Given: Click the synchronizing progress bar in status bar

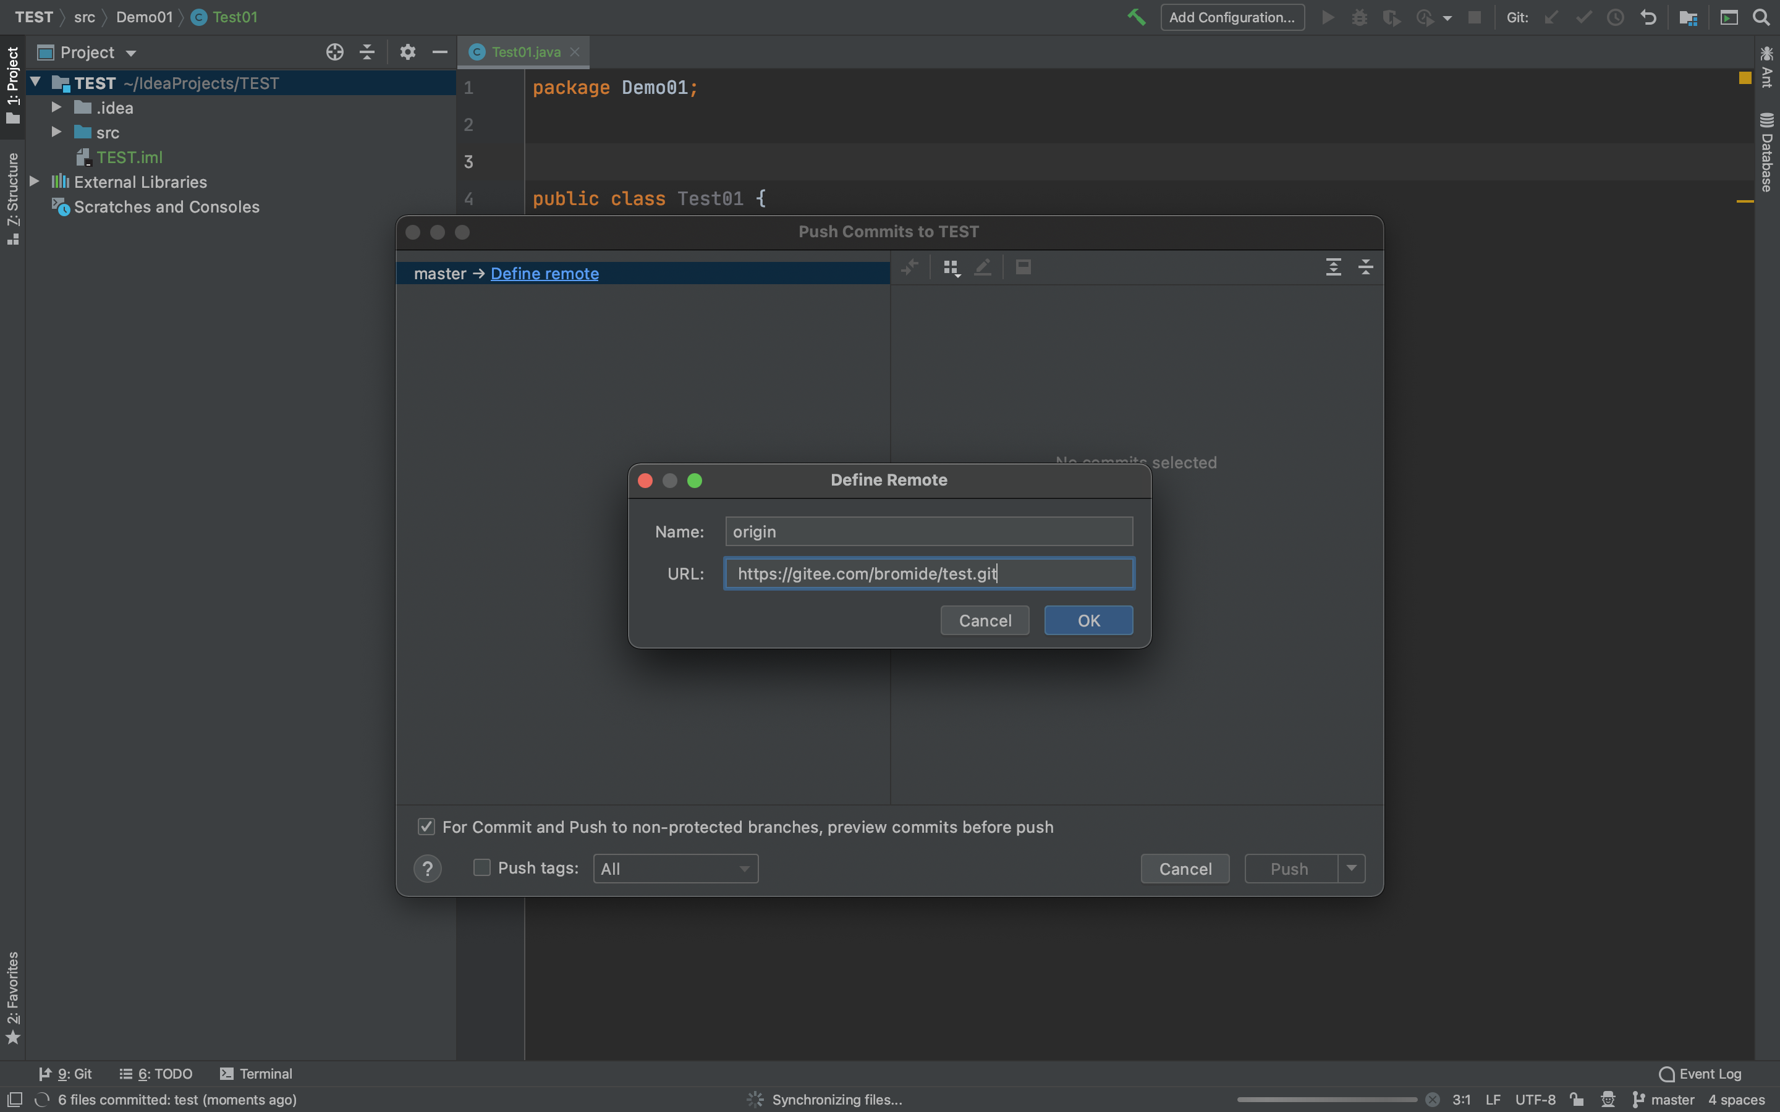Looking at the screenshot, I should pos(1327,1100).
